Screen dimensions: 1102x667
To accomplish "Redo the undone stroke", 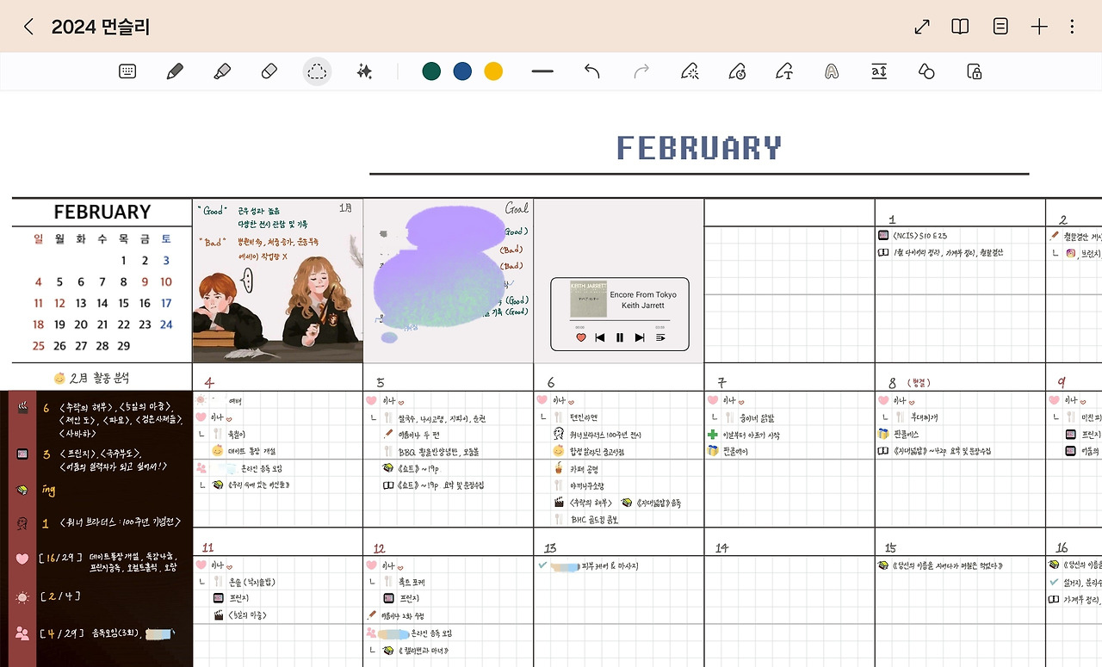I will (641, 71).
